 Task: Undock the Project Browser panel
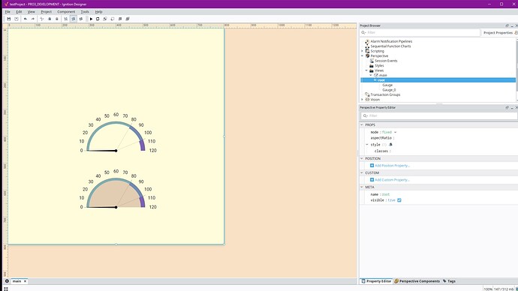pos(507,25)
